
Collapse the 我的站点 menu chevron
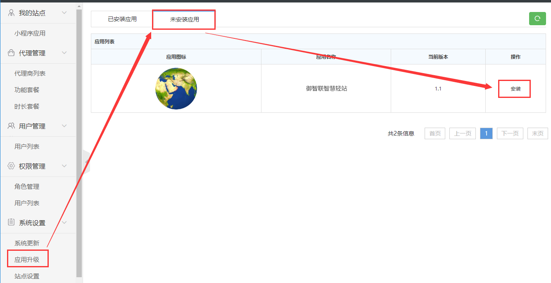(64, 13)
